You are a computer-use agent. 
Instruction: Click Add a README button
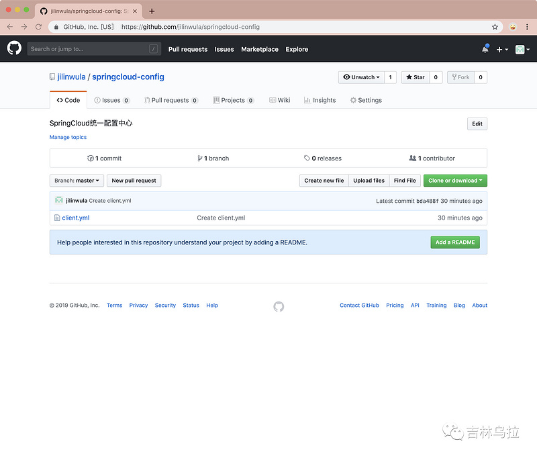[455, 242]
